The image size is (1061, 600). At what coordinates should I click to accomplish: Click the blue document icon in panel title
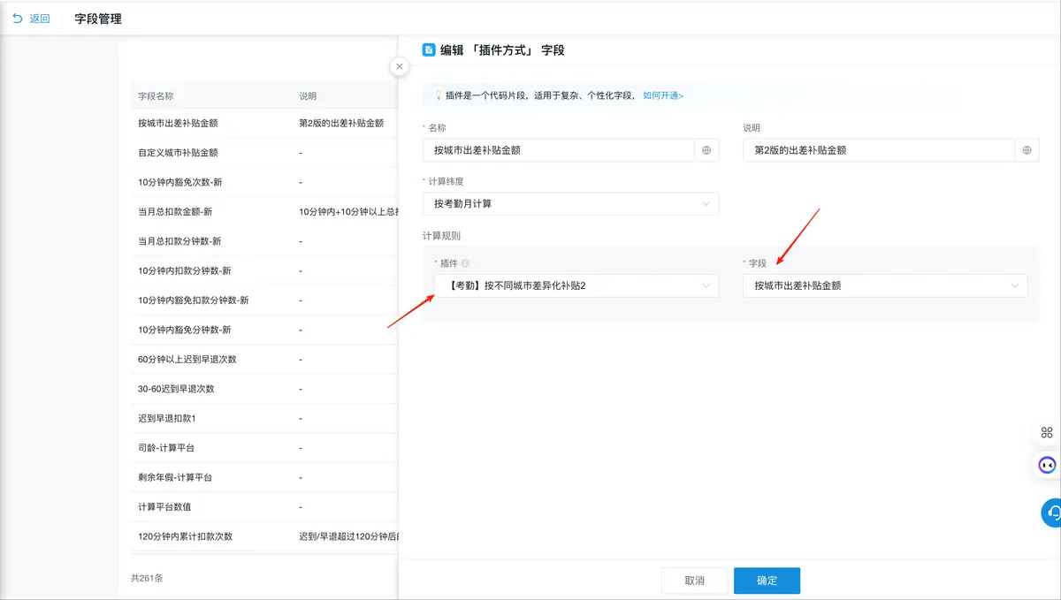pos(429,50)
